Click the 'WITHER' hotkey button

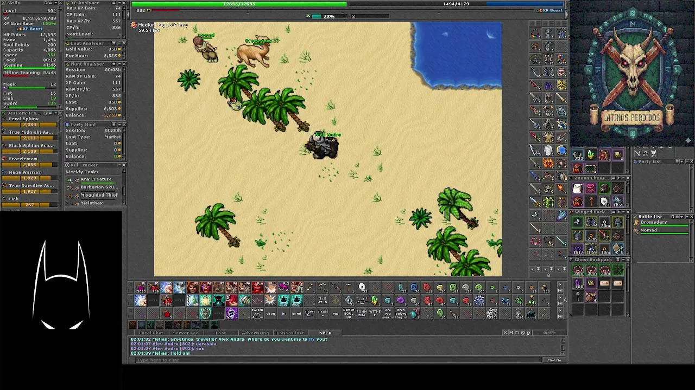[375, 314]
